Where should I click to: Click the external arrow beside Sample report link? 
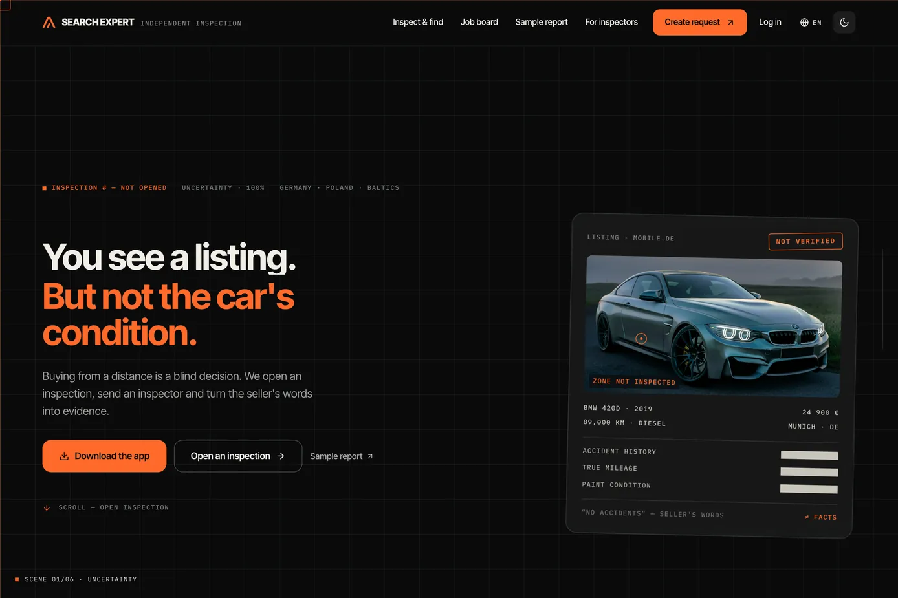point(370,456)
